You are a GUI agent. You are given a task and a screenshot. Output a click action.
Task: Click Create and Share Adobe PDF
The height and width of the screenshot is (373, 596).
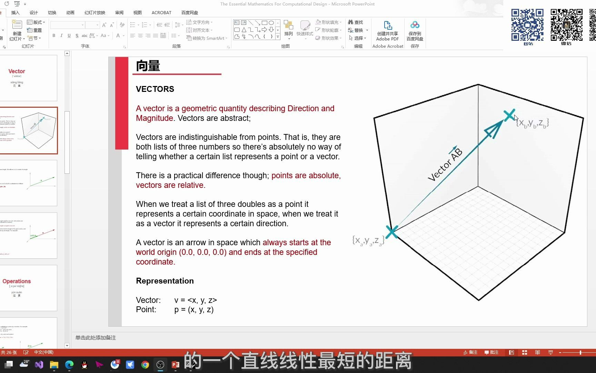tap(388, 31)
